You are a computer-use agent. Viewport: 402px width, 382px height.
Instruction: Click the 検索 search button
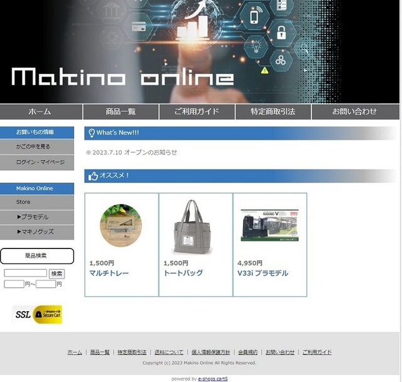(57, 273)
